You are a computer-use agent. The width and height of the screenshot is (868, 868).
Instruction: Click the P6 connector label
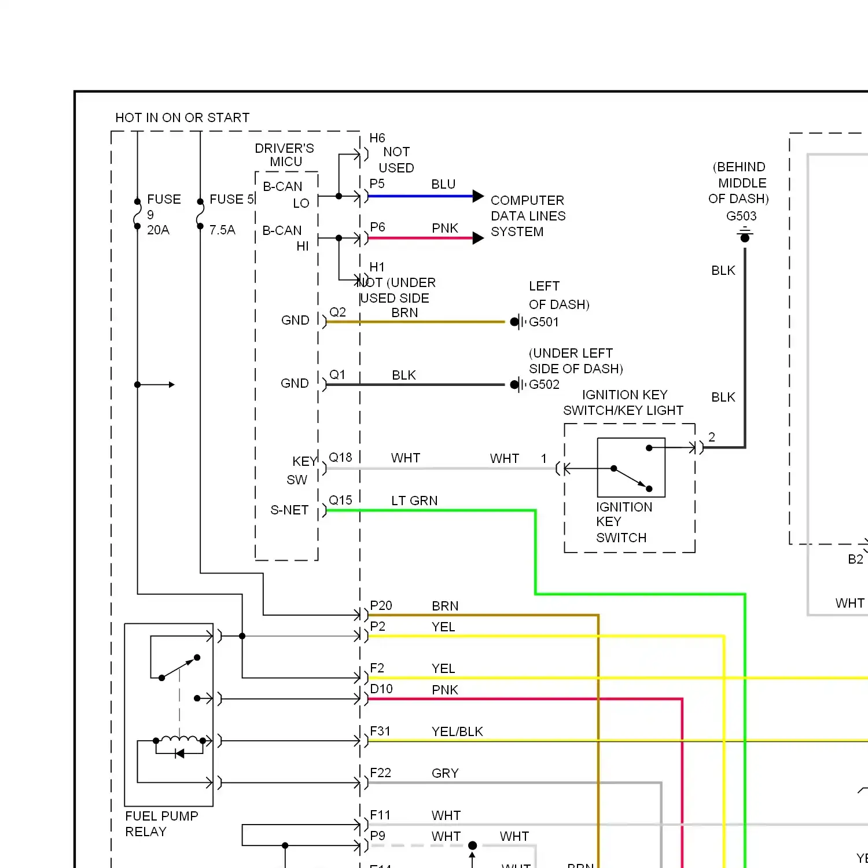pos(378,227)
